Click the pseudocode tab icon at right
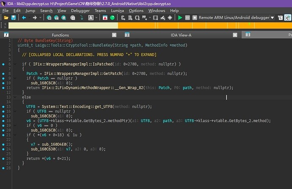292x189 pixels. tap(248, 34)
